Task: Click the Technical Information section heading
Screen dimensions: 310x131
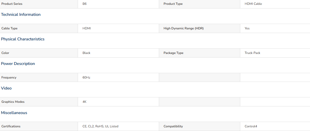Action: coord(21,15)
